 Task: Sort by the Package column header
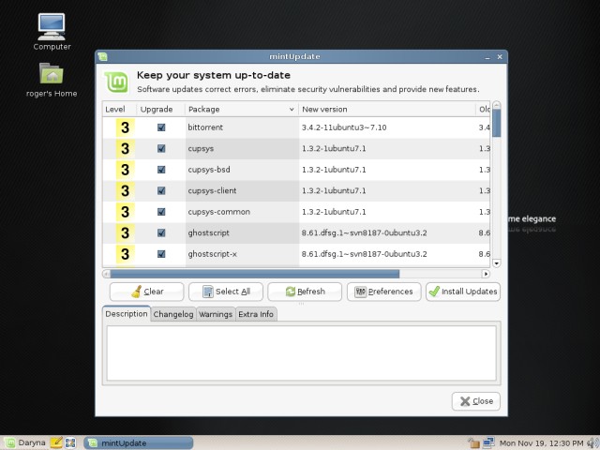tap(242, 109)
